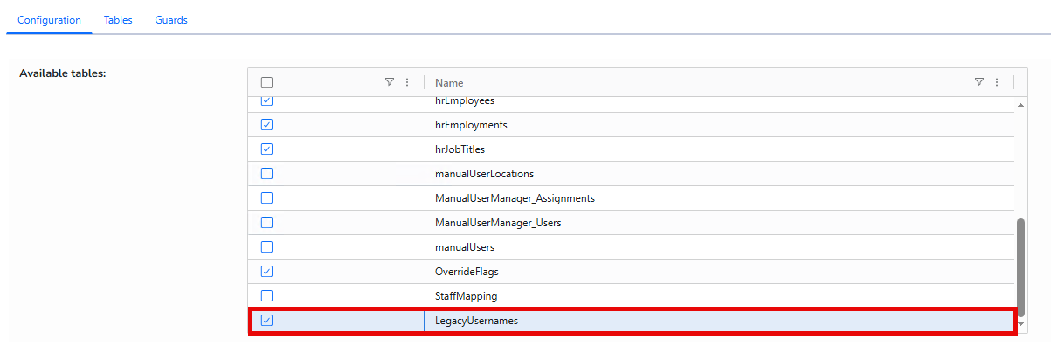Select the ManualUserManager_Assignments row name
1051x346 pixels.
coord(515,198)
